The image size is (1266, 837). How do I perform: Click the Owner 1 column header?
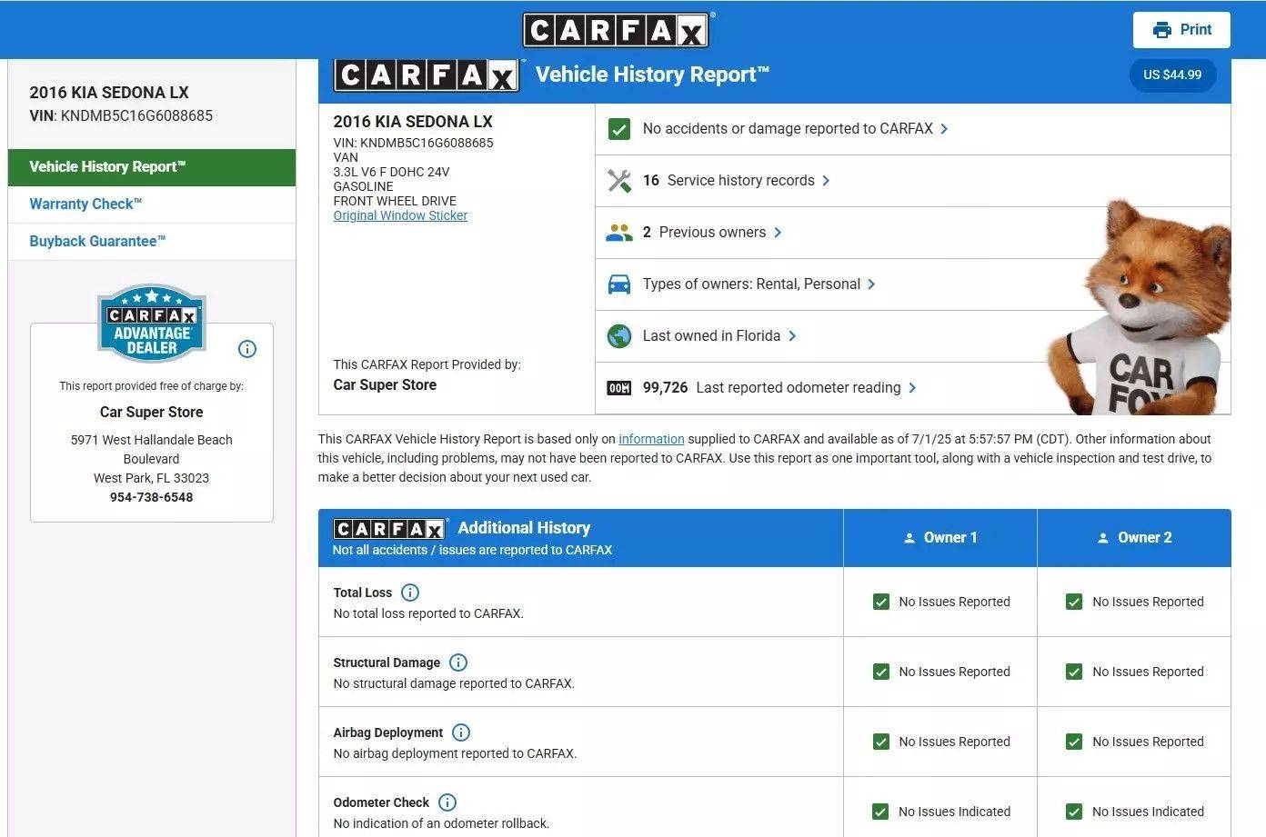pos(940,538)
